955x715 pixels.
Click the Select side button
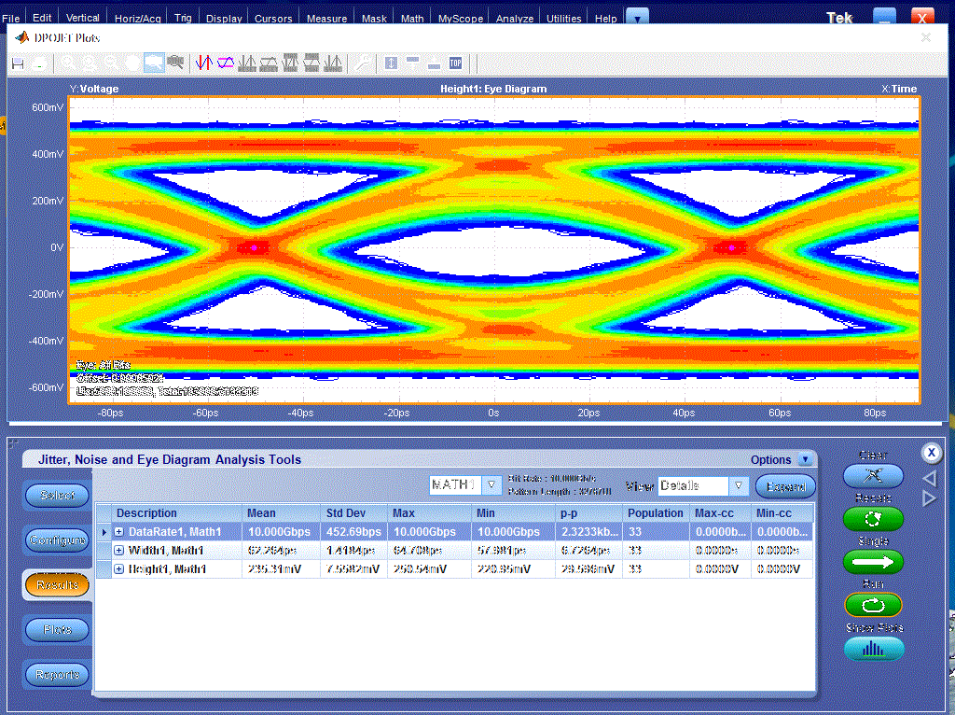point(57,495)
